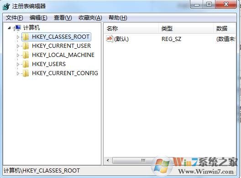Click the REG_SZ type cell
This screenshot has width=241, height=178.
click(171, 39)
